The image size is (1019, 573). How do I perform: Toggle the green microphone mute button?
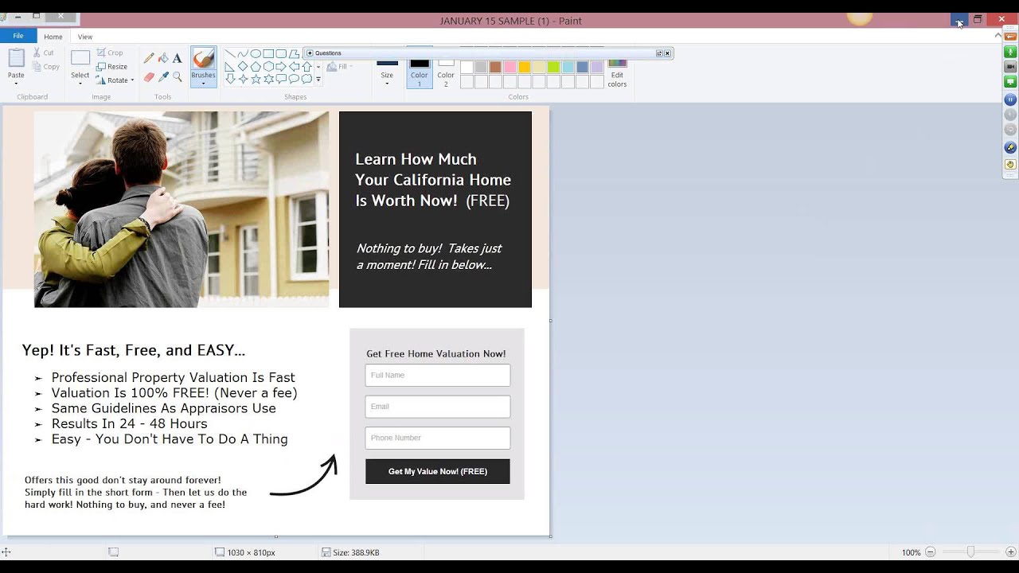pyautogui.click(x=1010, y=52)
